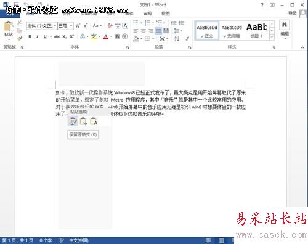The height and width of the screenshot is (244, 308).
Task: Center the paragraph text
Action: (143, 31)
